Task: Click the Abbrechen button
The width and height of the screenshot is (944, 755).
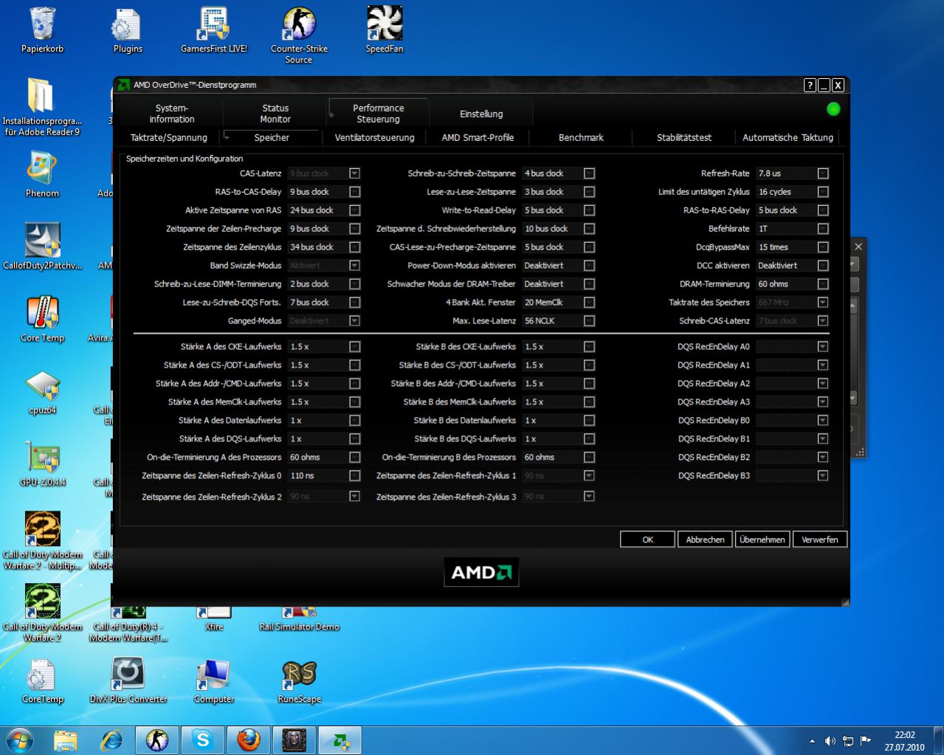Action: coord(705,539)
